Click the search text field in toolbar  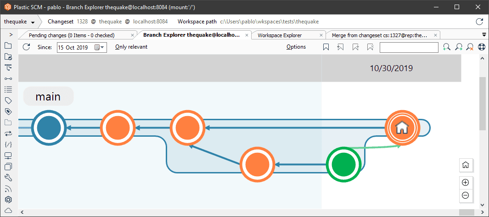coord(409,47)
